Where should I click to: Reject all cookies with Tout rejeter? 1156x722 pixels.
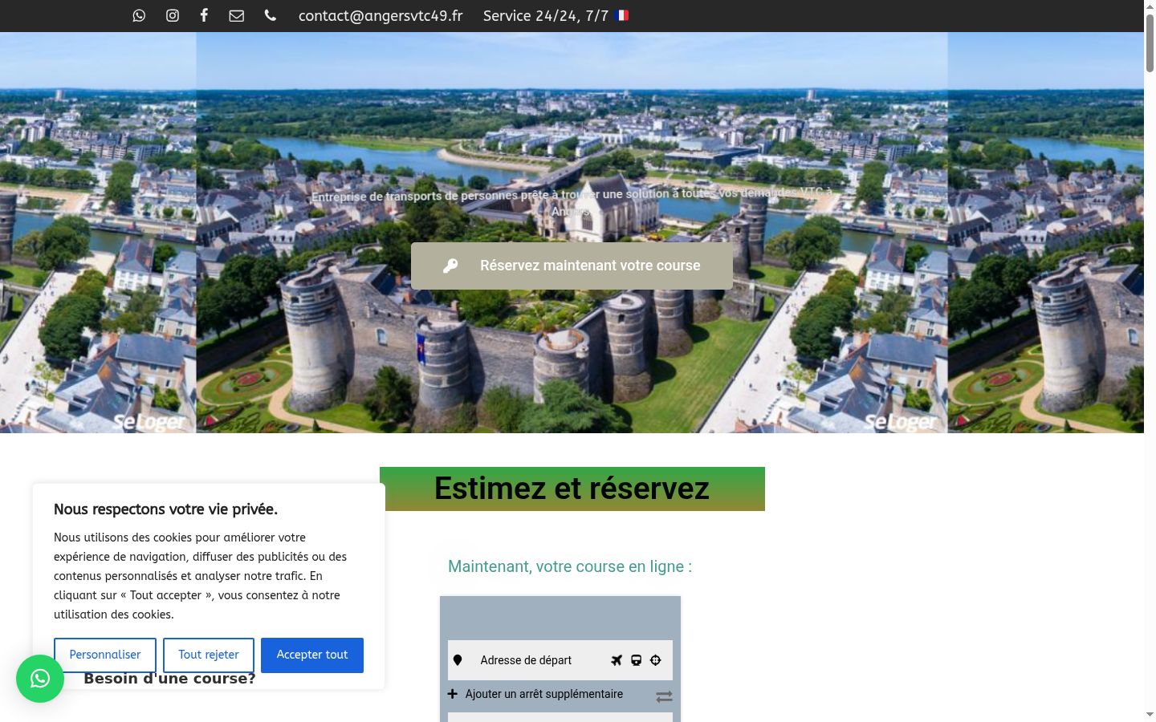[x=209, y=655]
